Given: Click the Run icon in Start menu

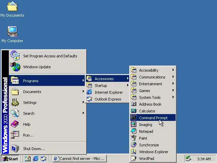Looking at the screenshot, I should tap(15, 135).
